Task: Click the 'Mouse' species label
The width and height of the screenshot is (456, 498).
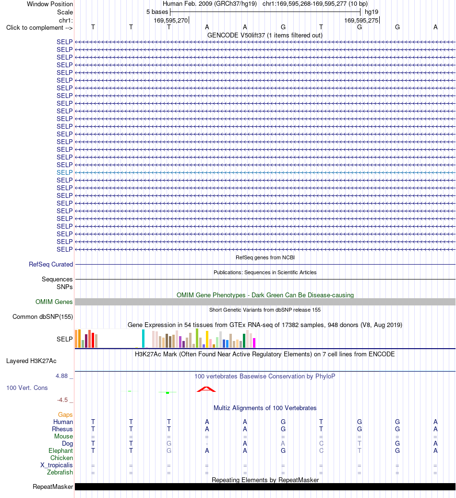Action: coord(63,437)
